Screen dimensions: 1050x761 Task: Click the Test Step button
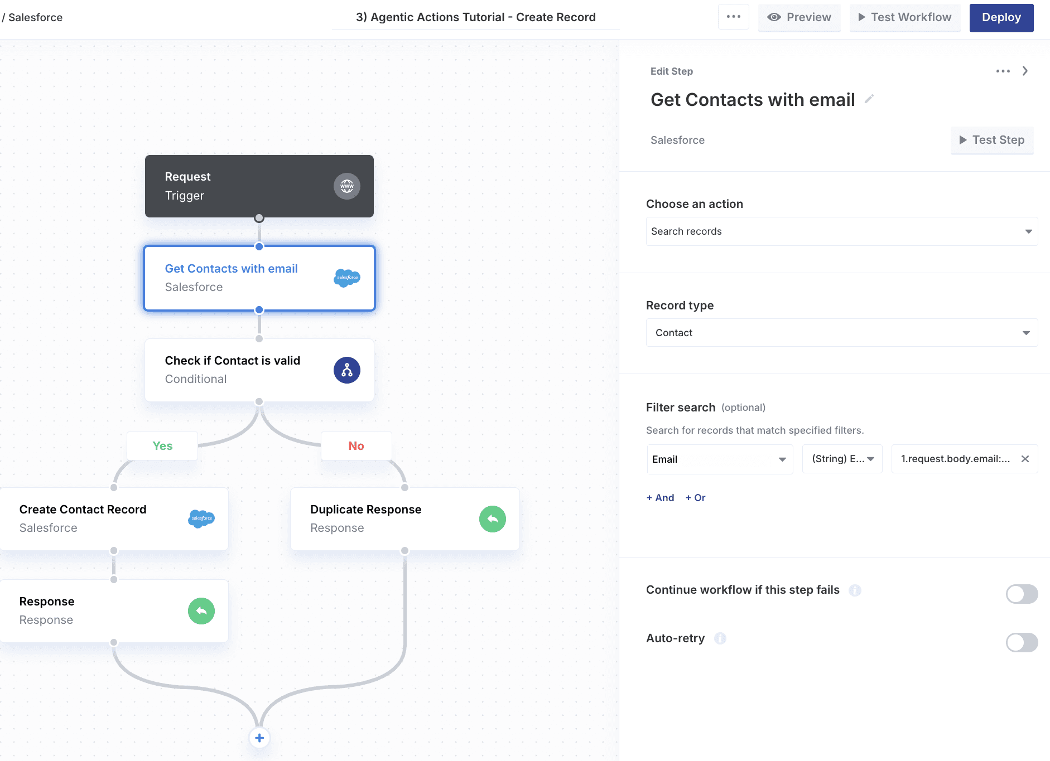tap(991, 140)
